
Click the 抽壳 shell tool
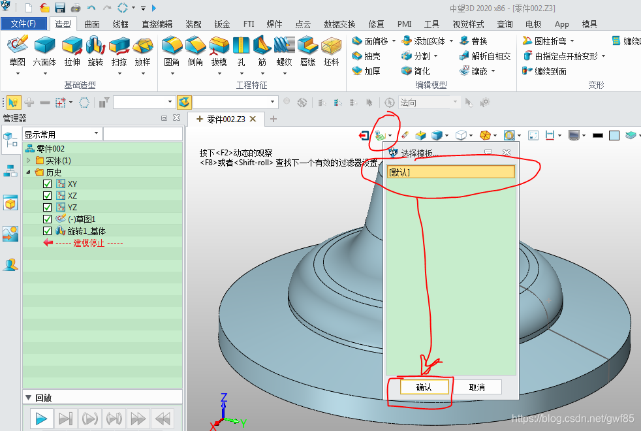point(366,56)
